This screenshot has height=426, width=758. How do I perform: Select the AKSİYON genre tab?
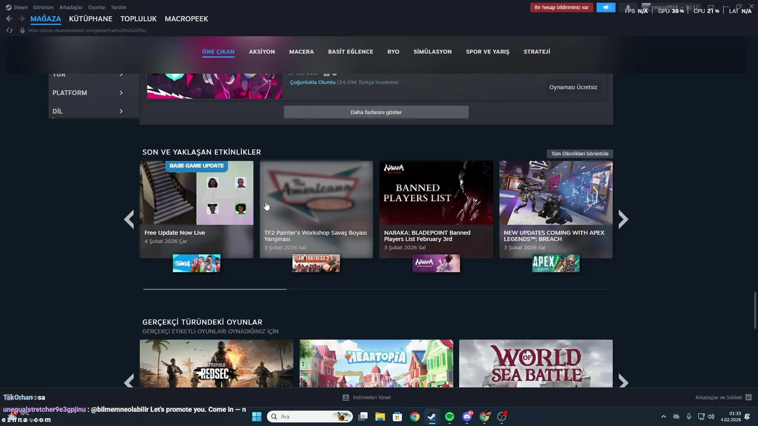pos(262,51)
